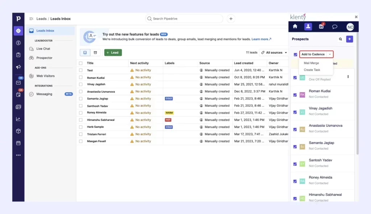Open Activities calendar icon with 34 badge
The width and height of the screenshot is (371, 214).
[18, 95]
